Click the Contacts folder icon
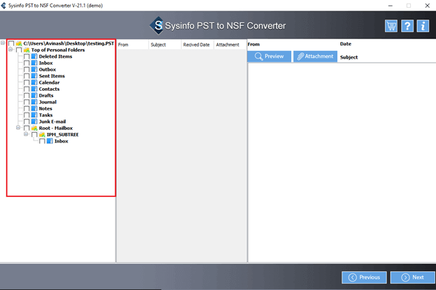 click(x=34, y=89)
